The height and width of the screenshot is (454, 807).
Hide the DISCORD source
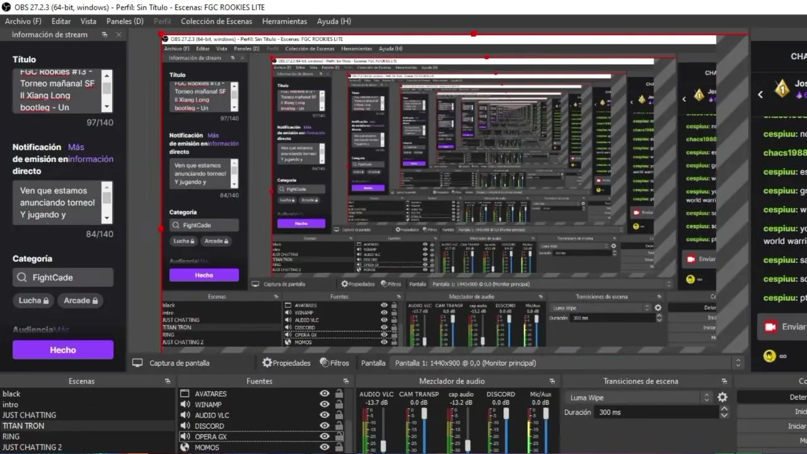coord(325,426)
